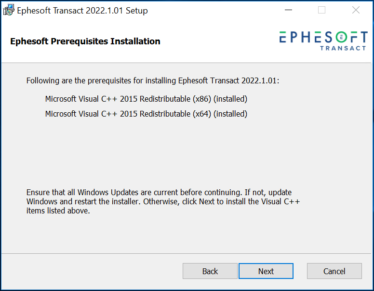Viewport: 374px width, 291px height.
Task: Click the title bar text 'Ephesoft Transact 2022.1.01 Setup'
Action: point(82,11)
